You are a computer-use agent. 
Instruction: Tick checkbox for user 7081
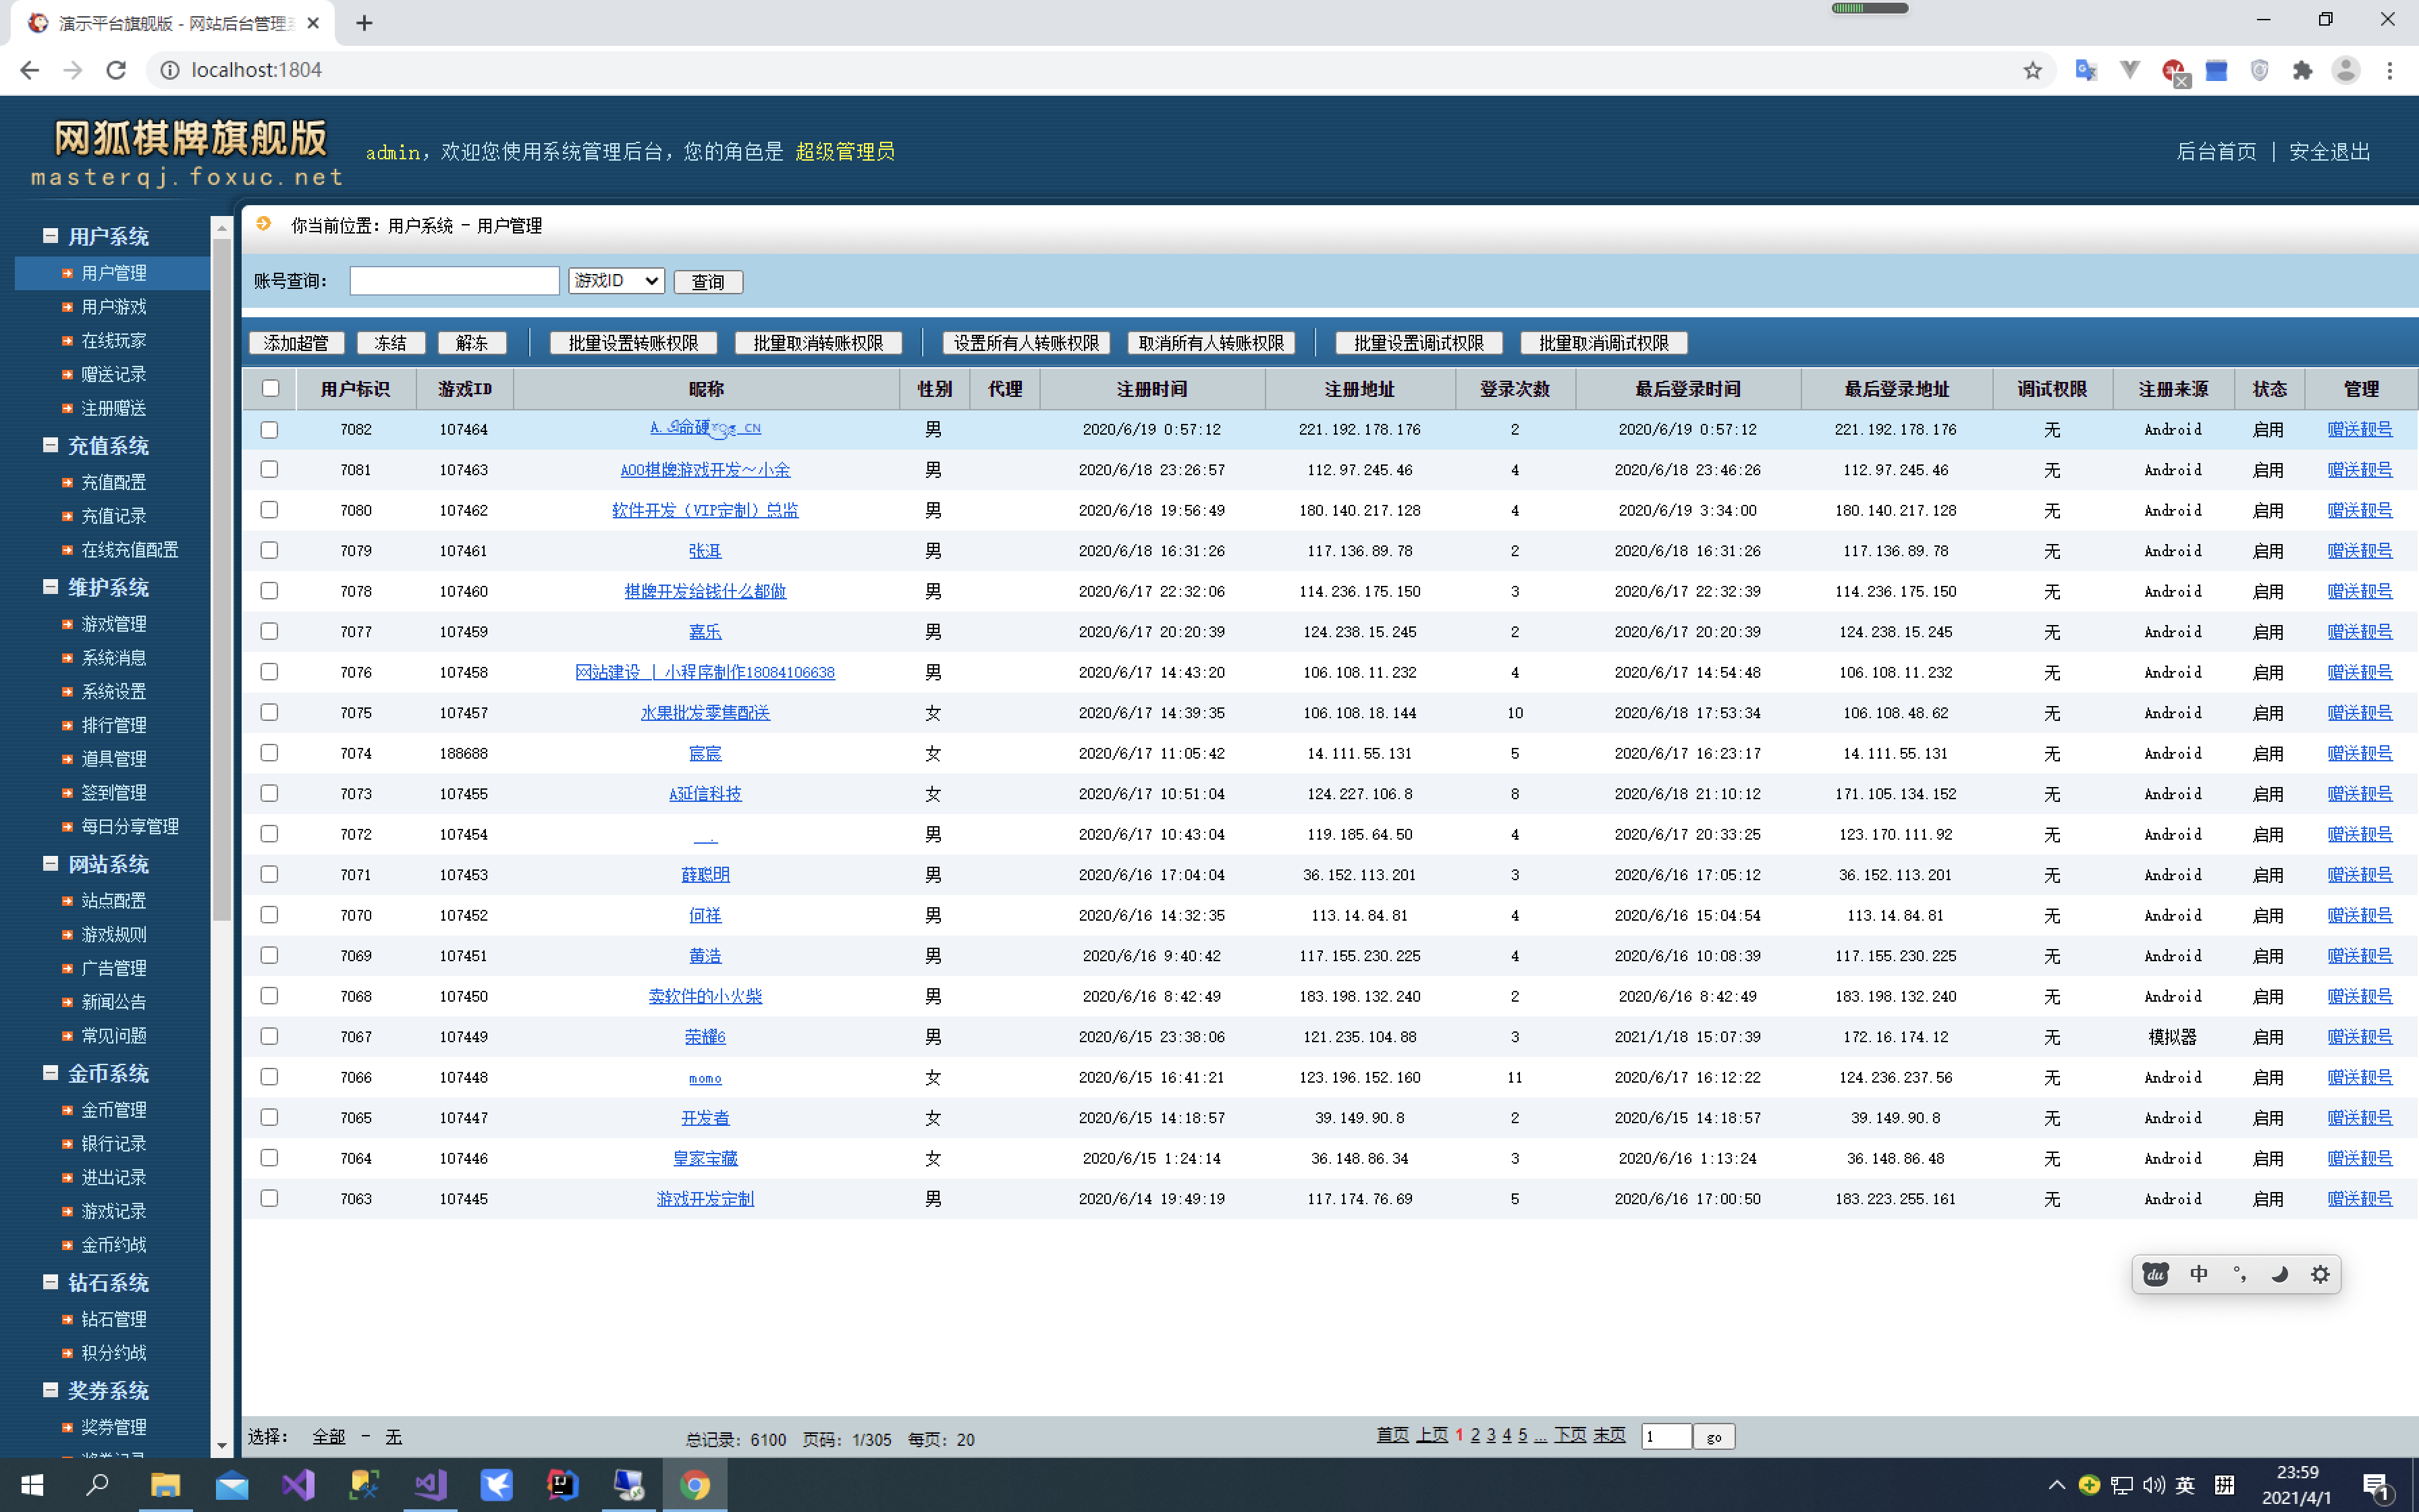coord(269,469)
